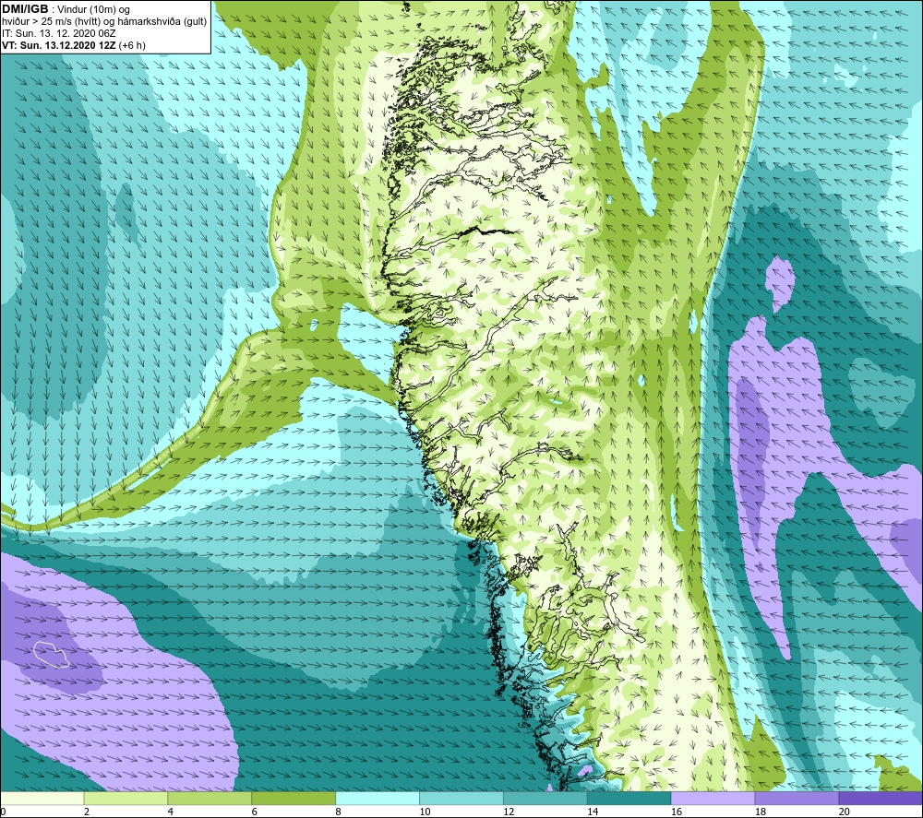923x818 pixels.
Task: Click the legend scale label '16'
Action: [x=677, y=812]
